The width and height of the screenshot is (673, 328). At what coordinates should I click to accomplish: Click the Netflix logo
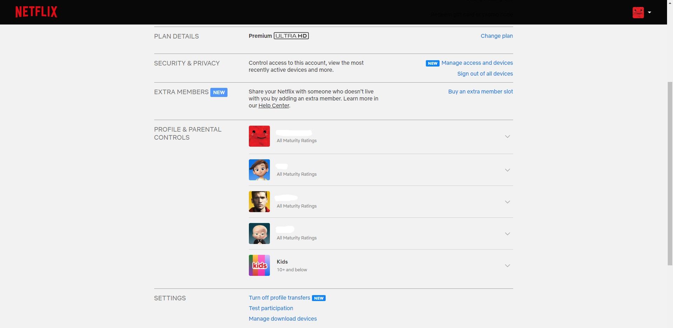click(36, 12)
